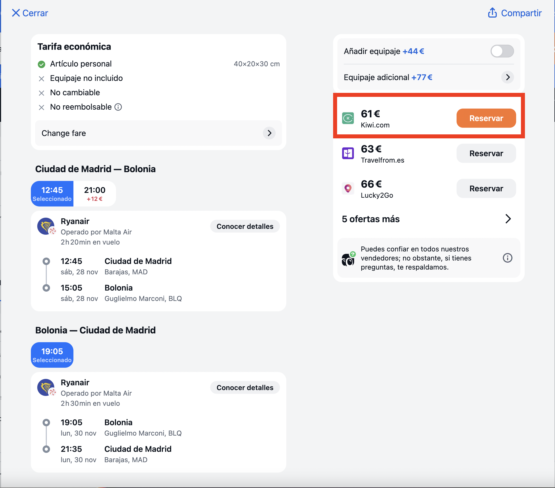Expand the 5 ofertas más list
This screenshot has width=555, height=488.
pos(429,219)
